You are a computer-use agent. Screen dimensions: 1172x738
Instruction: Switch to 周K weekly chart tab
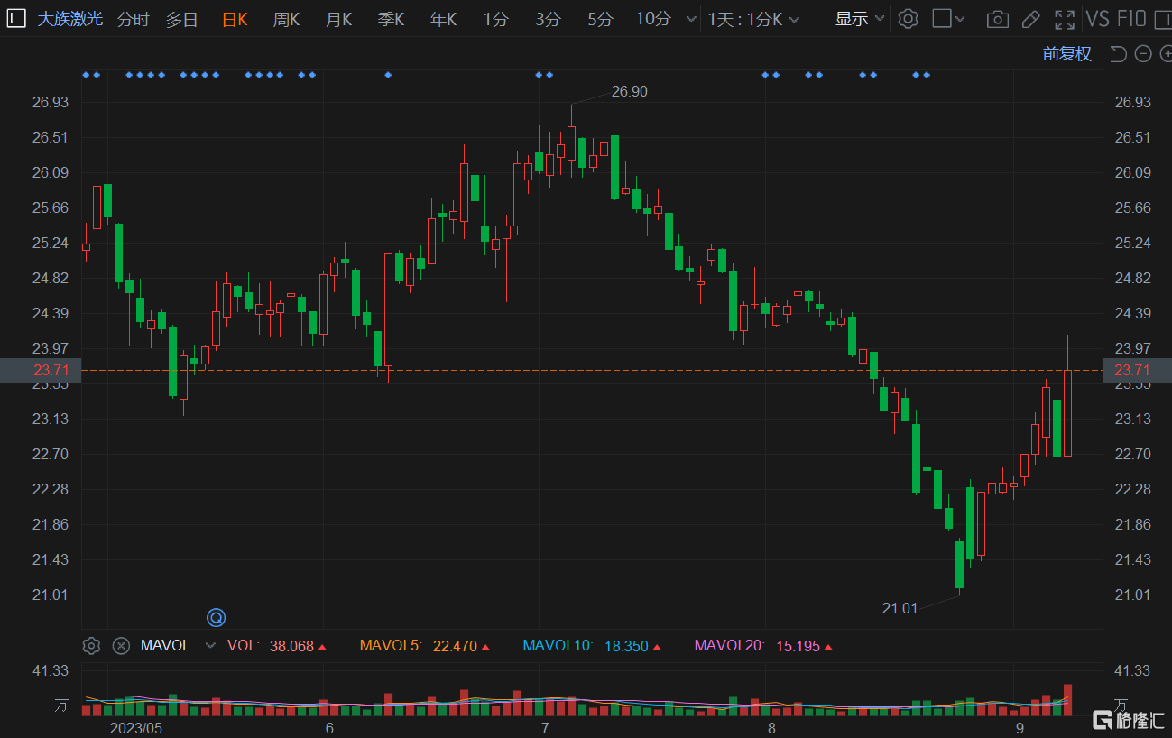pyautogui.click(x=286, y=19)
